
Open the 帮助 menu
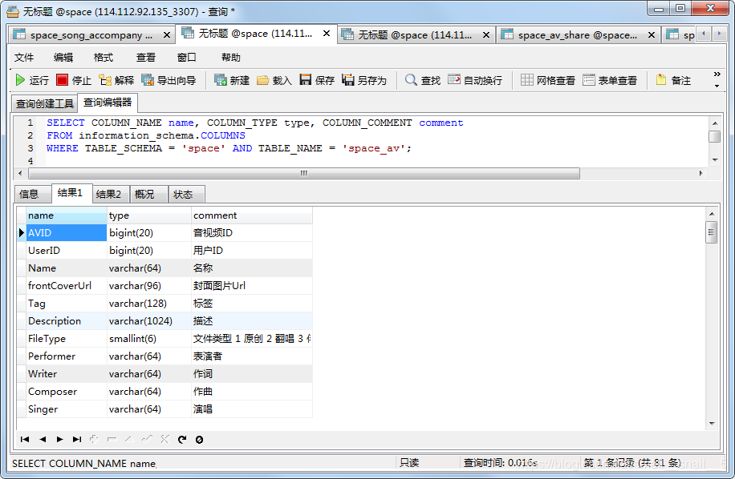(x=231, y=58)
